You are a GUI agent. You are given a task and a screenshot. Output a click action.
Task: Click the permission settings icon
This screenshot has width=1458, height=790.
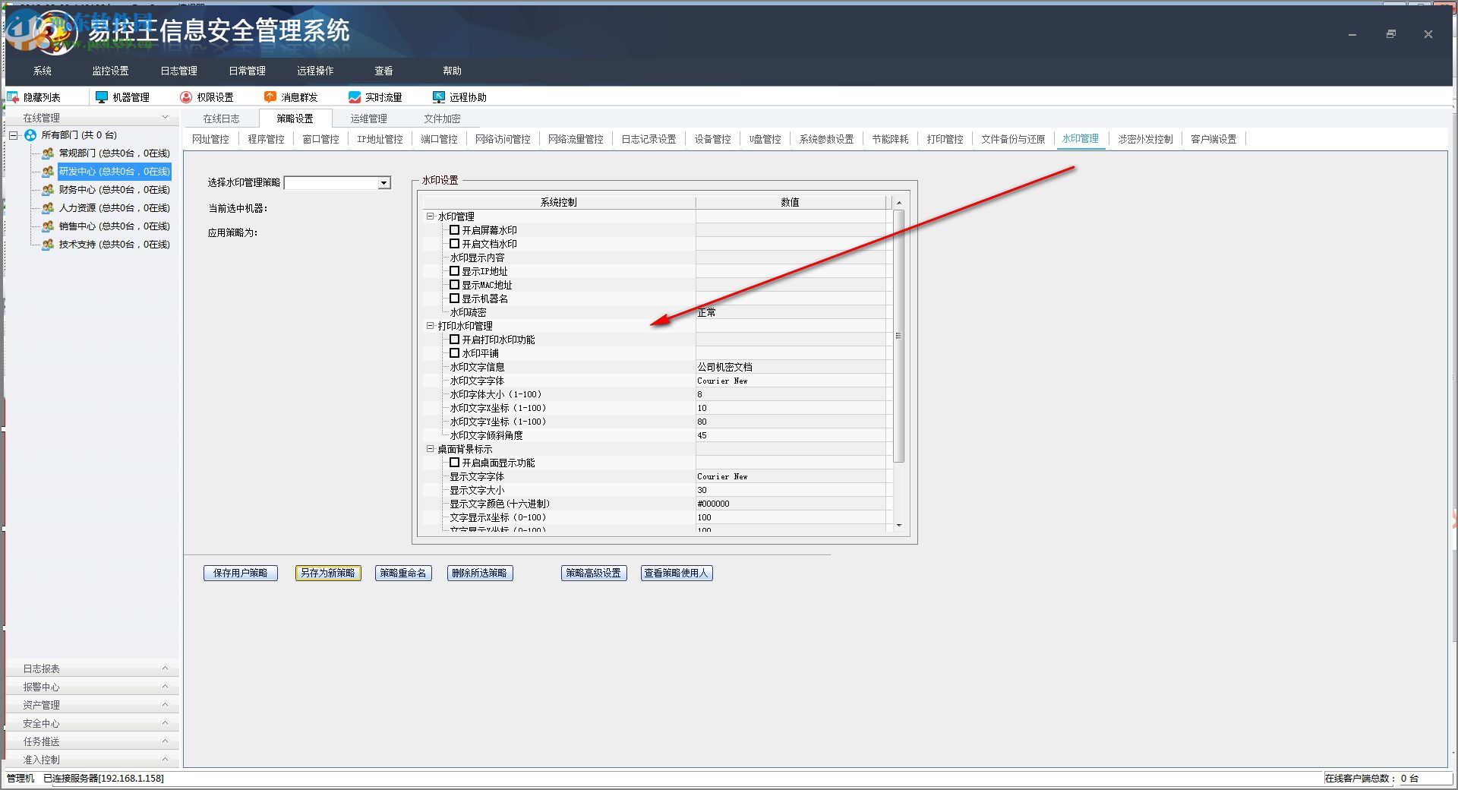(x=186, y=97)
